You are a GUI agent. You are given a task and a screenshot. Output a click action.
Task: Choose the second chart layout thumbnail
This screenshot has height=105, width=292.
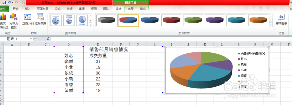[69, 20]
